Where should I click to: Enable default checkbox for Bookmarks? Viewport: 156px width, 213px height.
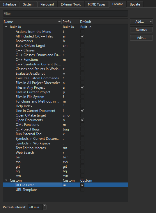pyautogui.click(x=82, y=41)
